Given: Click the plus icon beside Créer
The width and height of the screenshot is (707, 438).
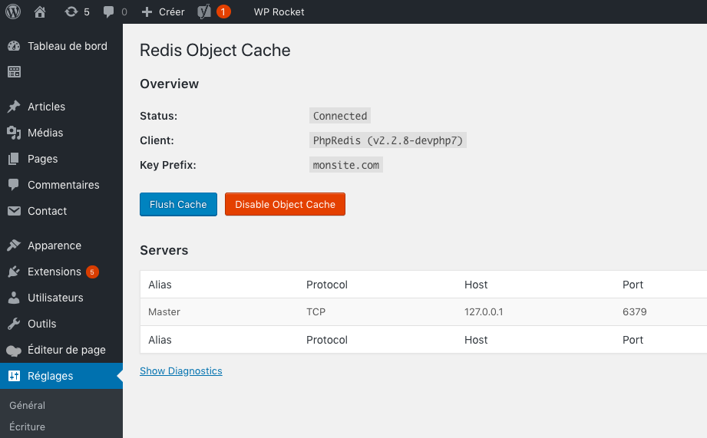Looking at the screenshot, I should [147, 12].
